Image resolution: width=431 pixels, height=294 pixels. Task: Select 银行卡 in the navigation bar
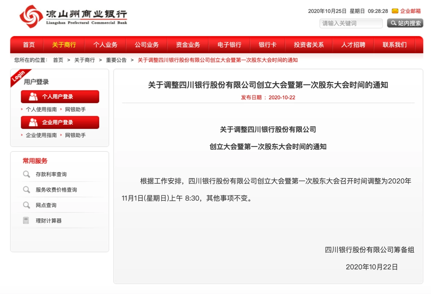coord(268,45)
